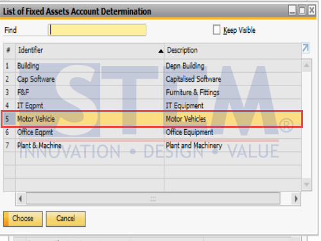Click the Choose button
This screenshot has width=321, height=241.
click(23, 219)
